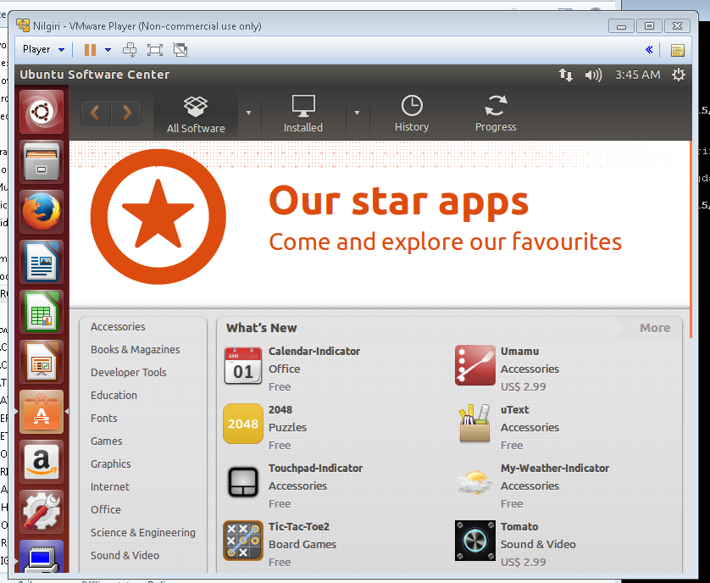Click the 3:45 AM clock indicator

(x=637, y=75)
